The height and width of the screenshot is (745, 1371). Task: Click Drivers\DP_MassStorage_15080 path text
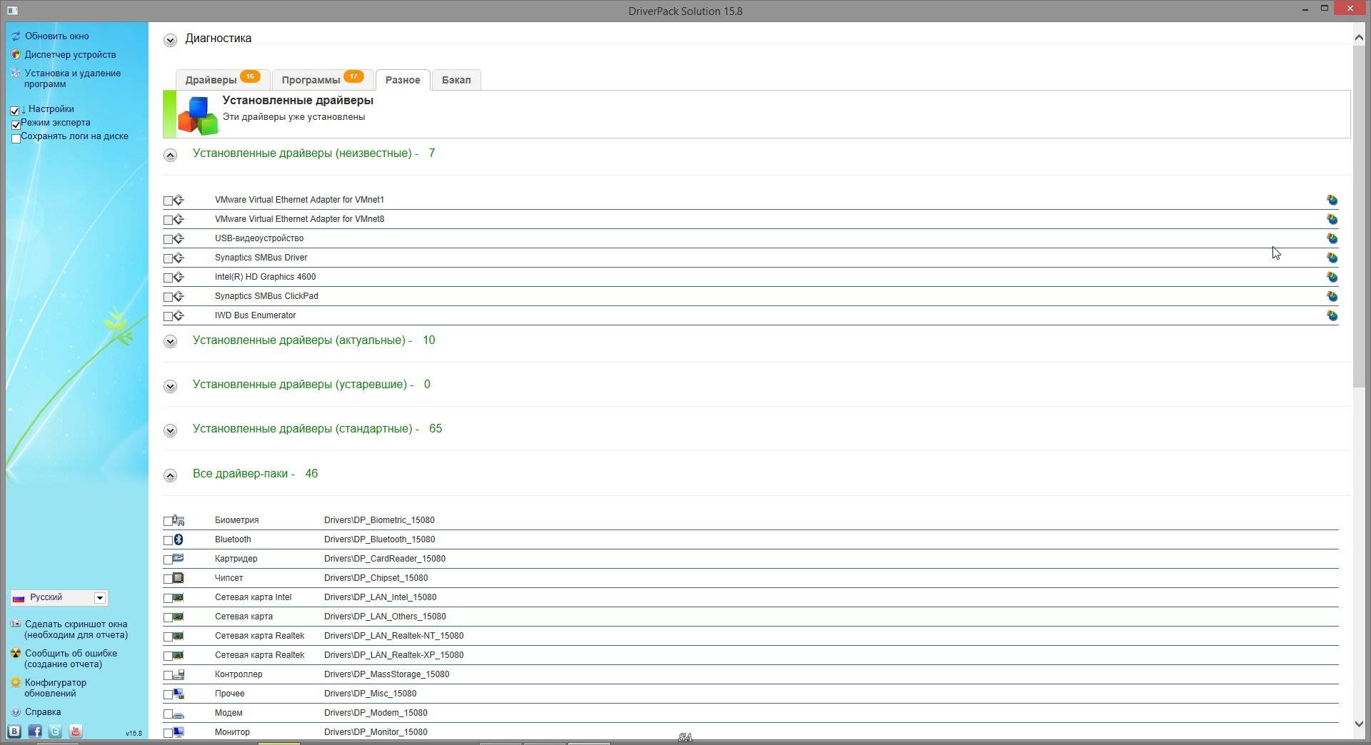[386, 674]
